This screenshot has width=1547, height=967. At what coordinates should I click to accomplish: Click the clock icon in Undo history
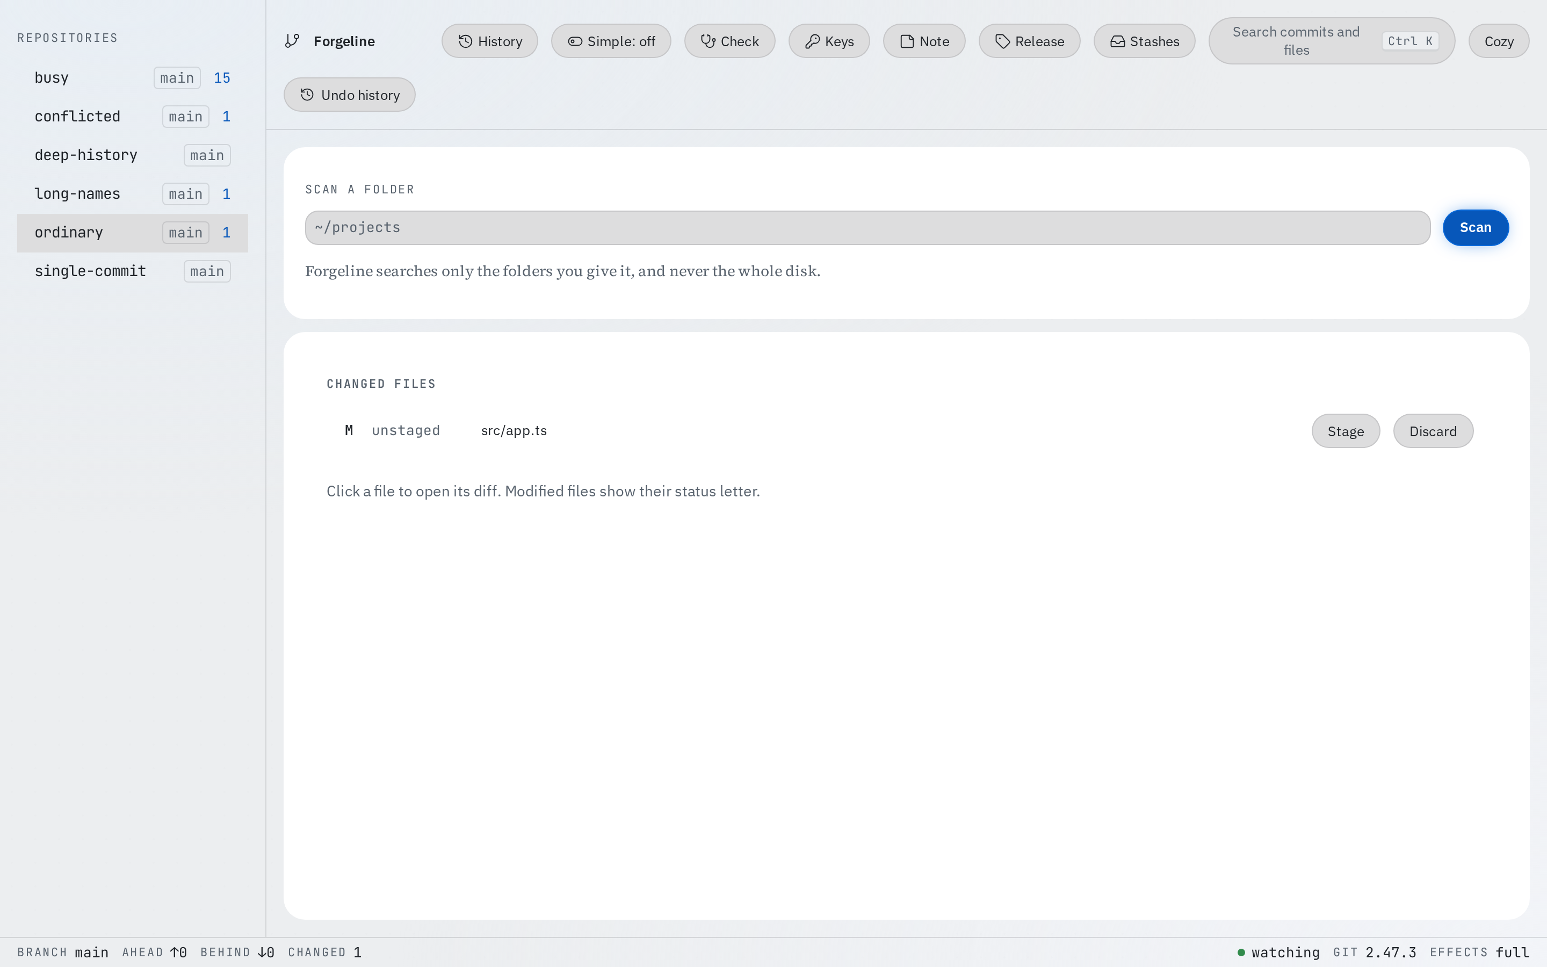307,95
